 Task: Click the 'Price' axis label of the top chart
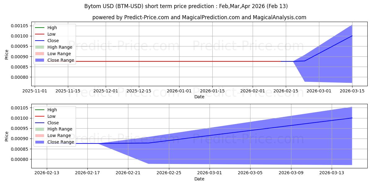tap(7, 55)
